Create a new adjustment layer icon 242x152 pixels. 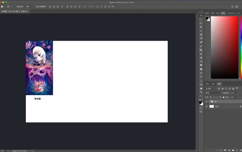point(229,150)
